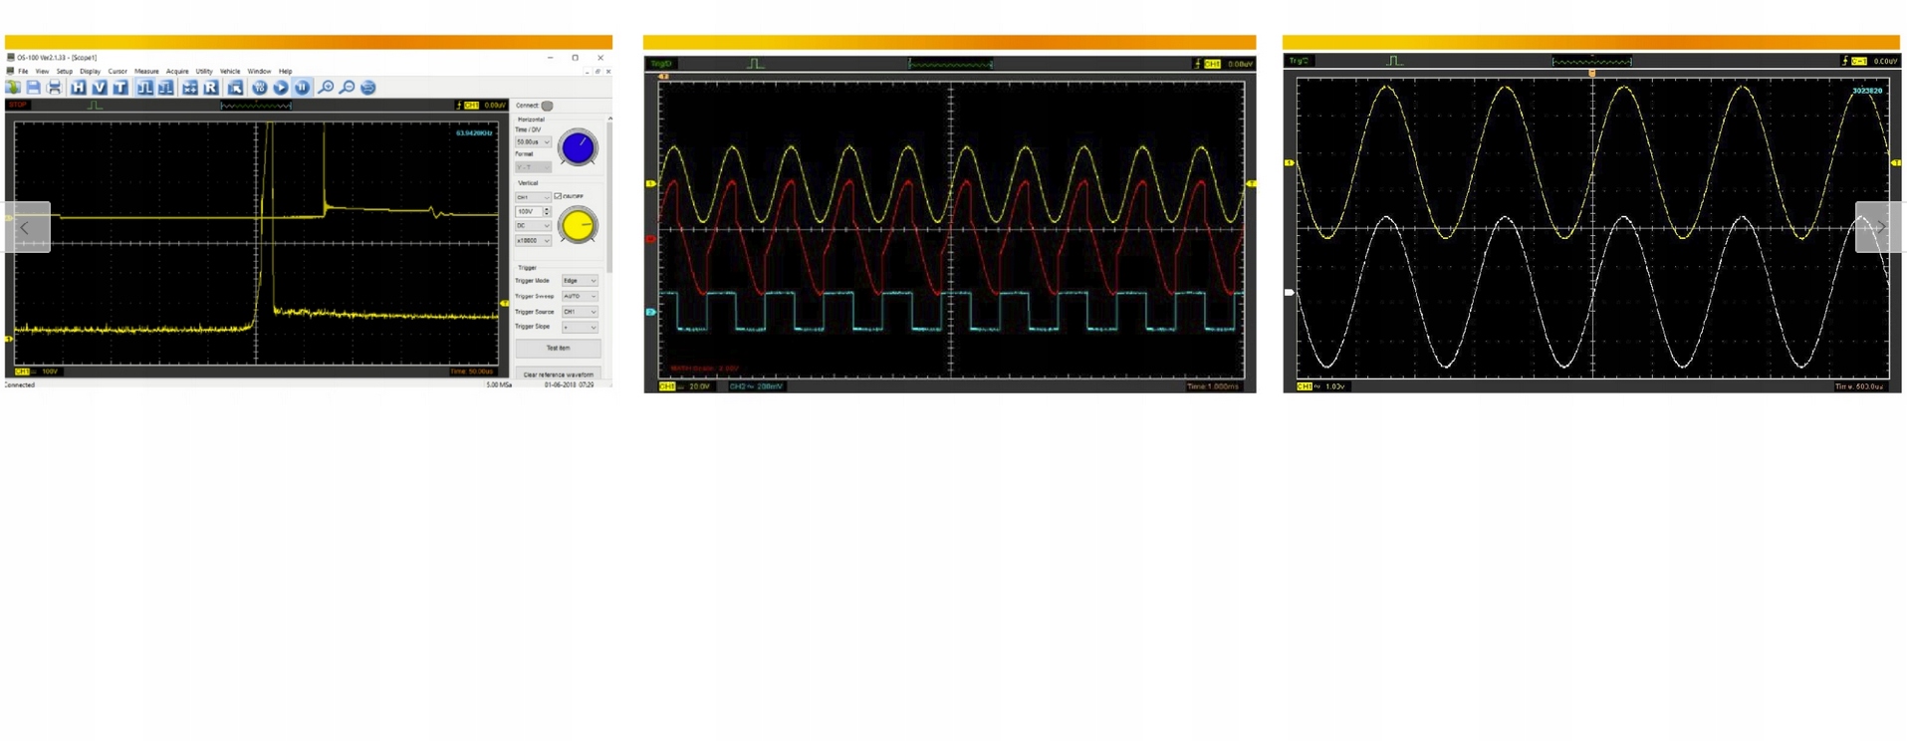Click the square pulse icon above OS-100 graph
This screenshot has height=741, width=1907.
point(95,105)
